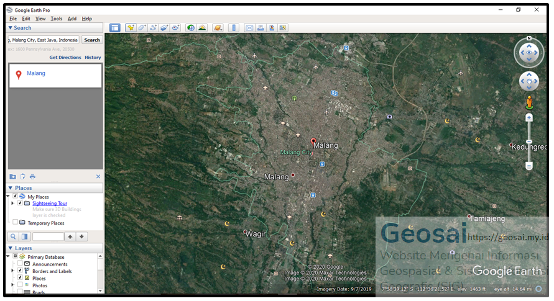Image resolution: width=554 pixels, height=301 pixels.
Task: Open the planet switcher (Saturn icon)
Action: (x=218, y=28)
